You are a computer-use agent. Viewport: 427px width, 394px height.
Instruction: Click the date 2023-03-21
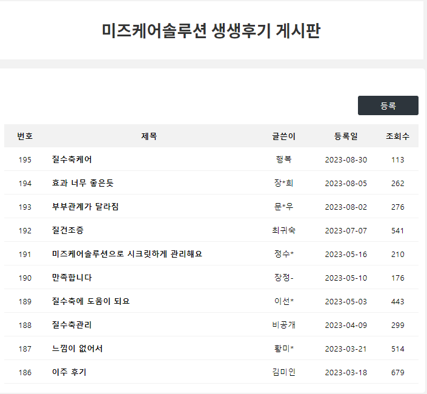pyautogui.click(x=346, y=349)
